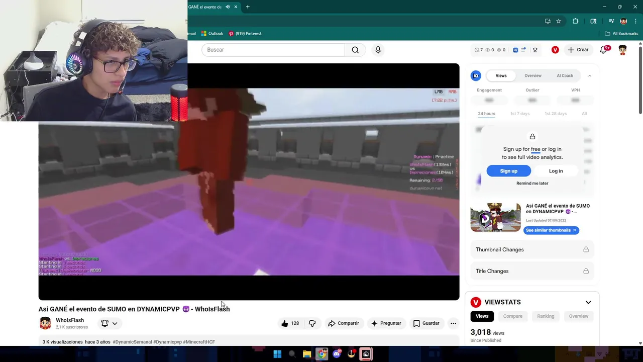Screen dimensions: 643x362
Task: Expand locked Title Changes section
Action: coord(532,271)
